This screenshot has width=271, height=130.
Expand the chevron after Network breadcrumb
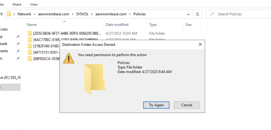(x=34, y=14)
